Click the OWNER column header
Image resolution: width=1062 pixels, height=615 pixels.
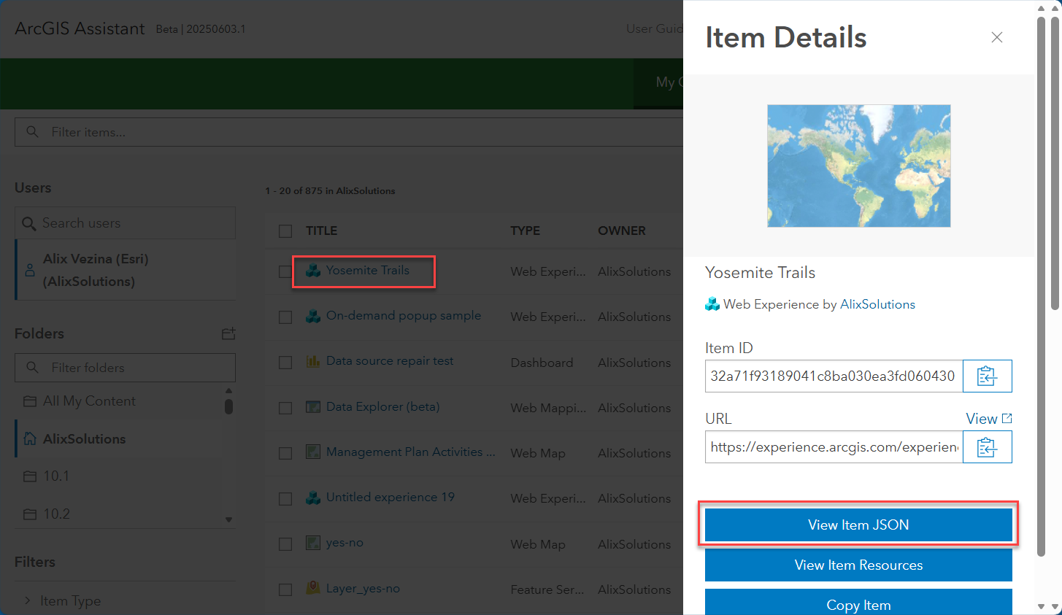pos(622,231)
